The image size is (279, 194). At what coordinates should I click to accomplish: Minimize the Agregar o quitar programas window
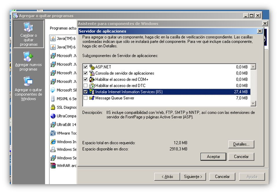pos(246,16)
